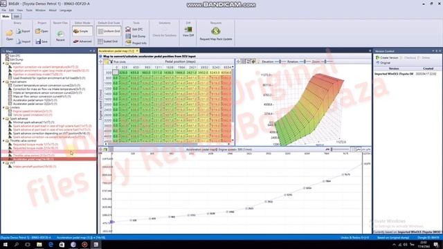Image resolution: width=443 pixels, height=249 pixels.
Task: Open File Explorer from the taskbar
Action: (x=39, y=244)
